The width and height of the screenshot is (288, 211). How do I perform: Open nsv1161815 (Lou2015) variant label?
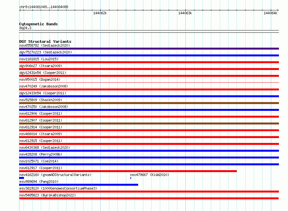click(x=39, y=59)
